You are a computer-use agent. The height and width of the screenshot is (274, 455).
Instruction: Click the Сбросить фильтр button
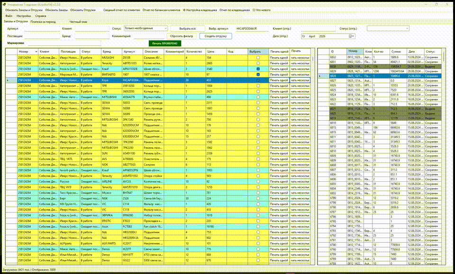point(182,36)
